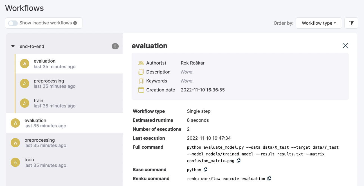Open top-level train workflow
The image size is (364, 186).
click(65, 162)
